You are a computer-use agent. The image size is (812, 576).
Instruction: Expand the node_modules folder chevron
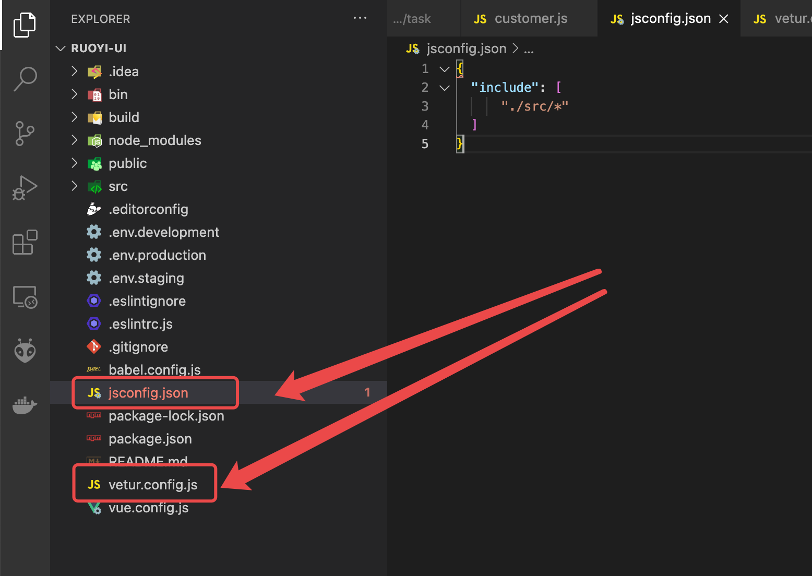tap(74, 140)
